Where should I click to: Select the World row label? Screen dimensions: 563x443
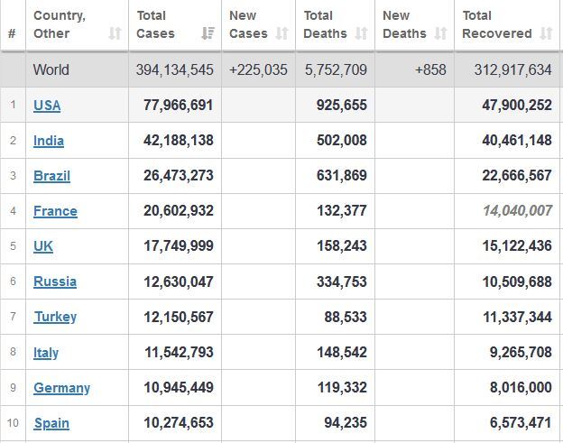click(51, 69)
